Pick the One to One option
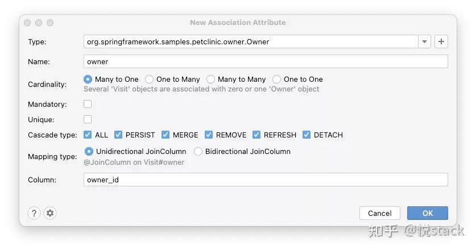 [277, 80]
